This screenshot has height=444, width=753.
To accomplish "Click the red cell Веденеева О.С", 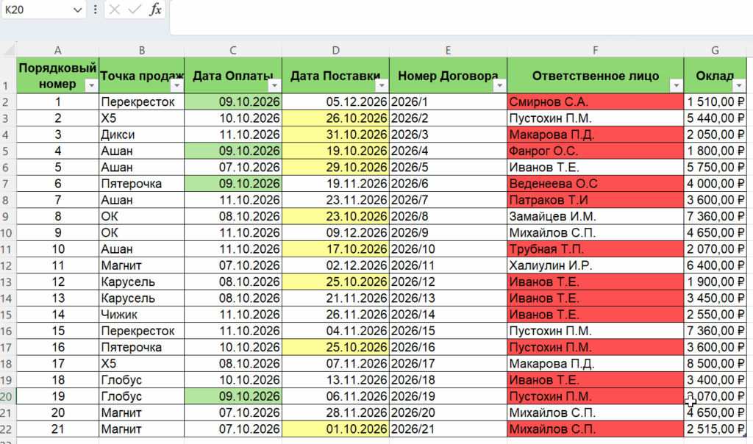I will pyautogui.click(x=595, y=184).
